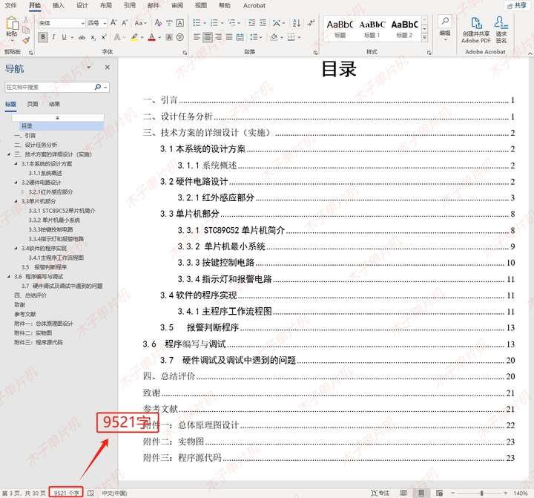Open the bullet list dropdown arrow
This screenshot has height=498, width=534.
tap(205, 23)
